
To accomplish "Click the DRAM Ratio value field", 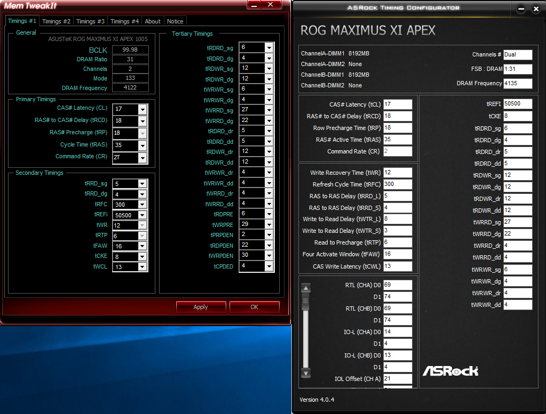I will click(x=130, y=59).
